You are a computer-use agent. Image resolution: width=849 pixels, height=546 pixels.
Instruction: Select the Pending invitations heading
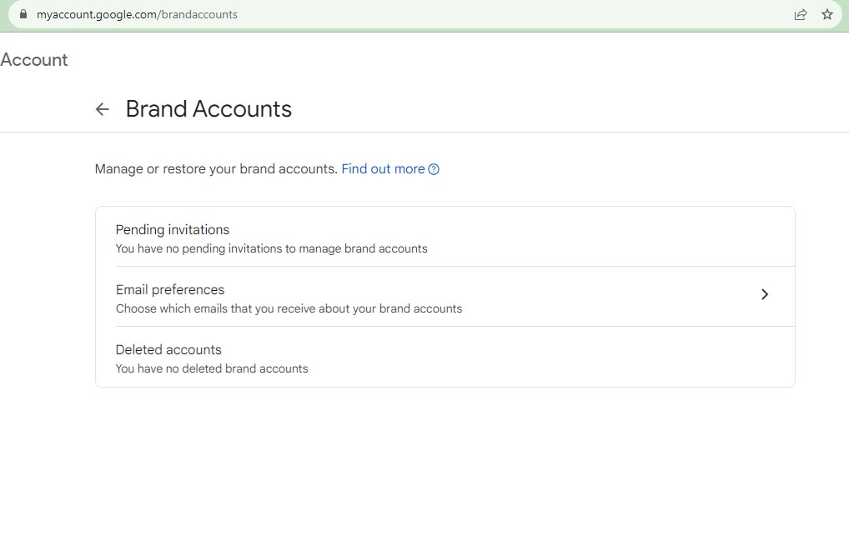pyautogui.click(x=172, y=229)
